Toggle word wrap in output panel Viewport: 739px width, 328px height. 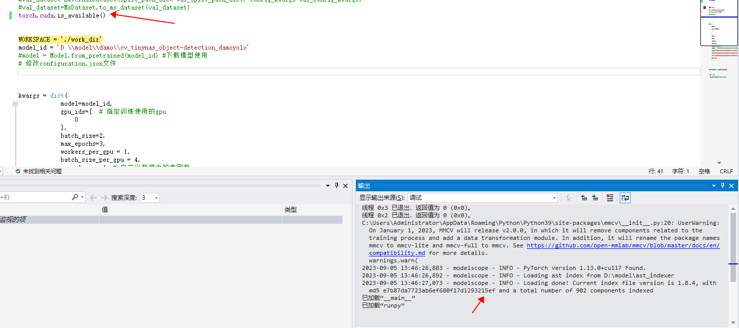click(625, 198)
